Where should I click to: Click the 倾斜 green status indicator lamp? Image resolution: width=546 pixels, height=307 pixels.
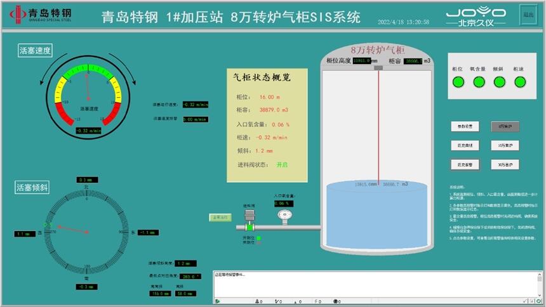tap(499, 82)
